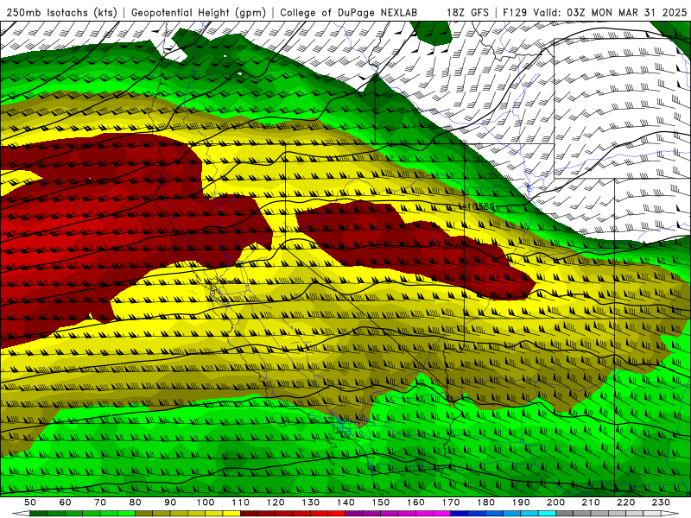
Task: Click the 150 value on the color scale
Action: 380,502
